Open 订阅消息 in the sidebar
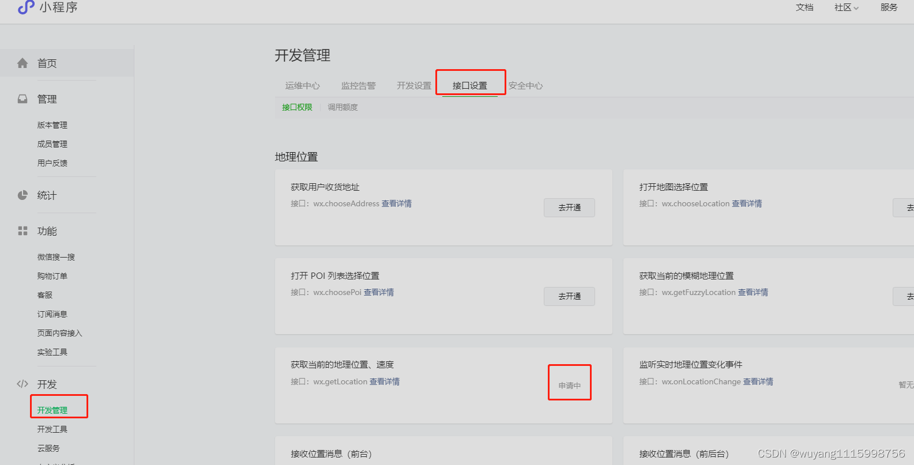Screen dimensions: 914x465 52,314
